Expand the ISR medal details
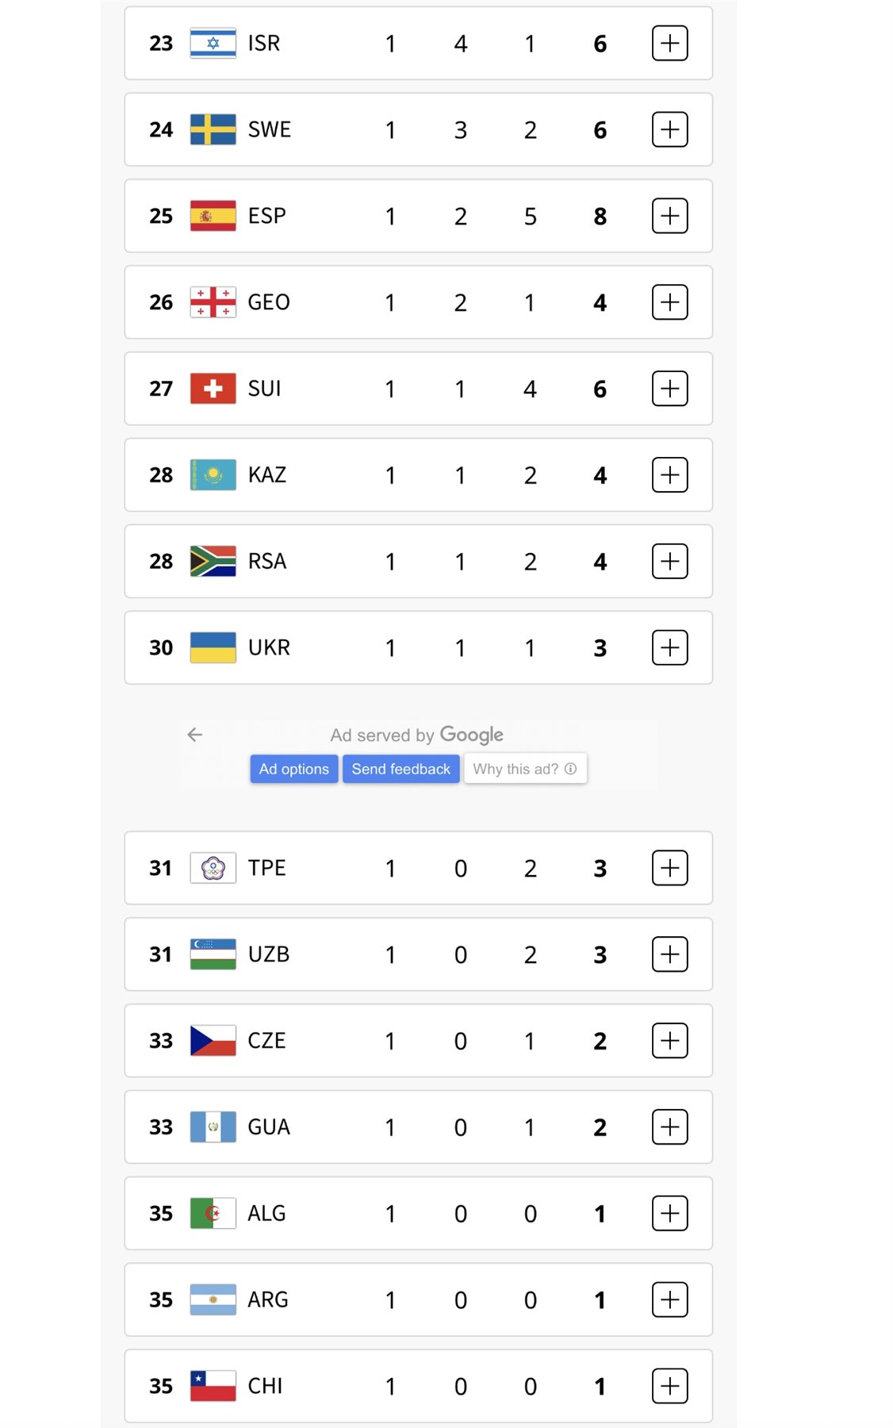The image size is (893, 1428). [669, 43]
